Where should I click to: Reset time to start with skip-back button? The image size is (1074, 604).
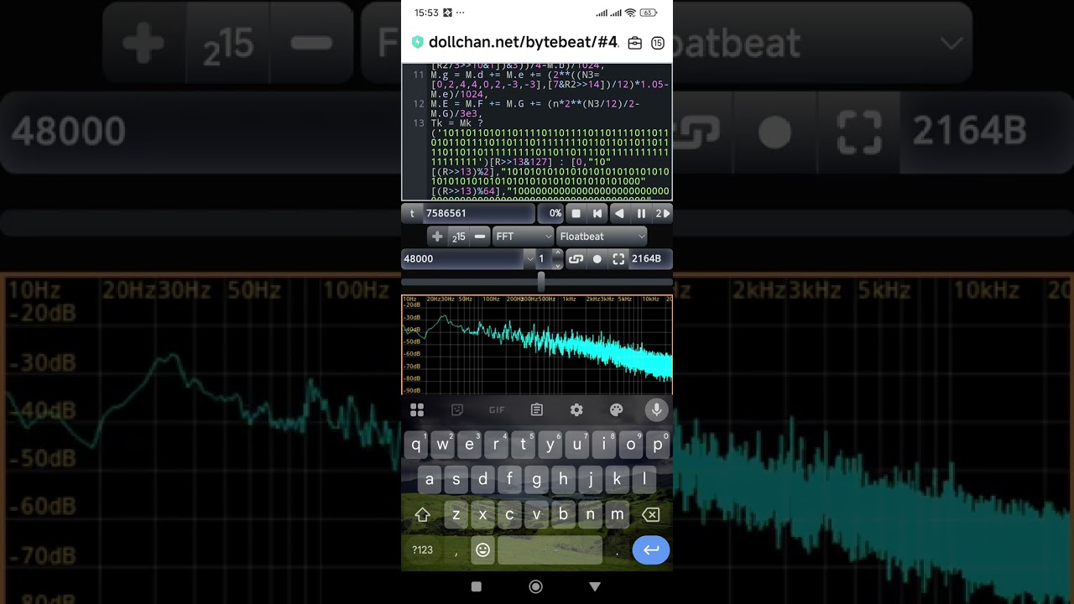597,213
